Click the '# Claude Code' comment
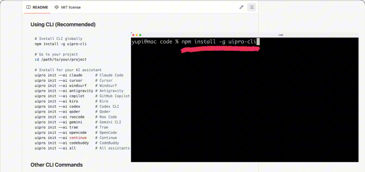This screenshot has width=365, height=172. point(109,75)
